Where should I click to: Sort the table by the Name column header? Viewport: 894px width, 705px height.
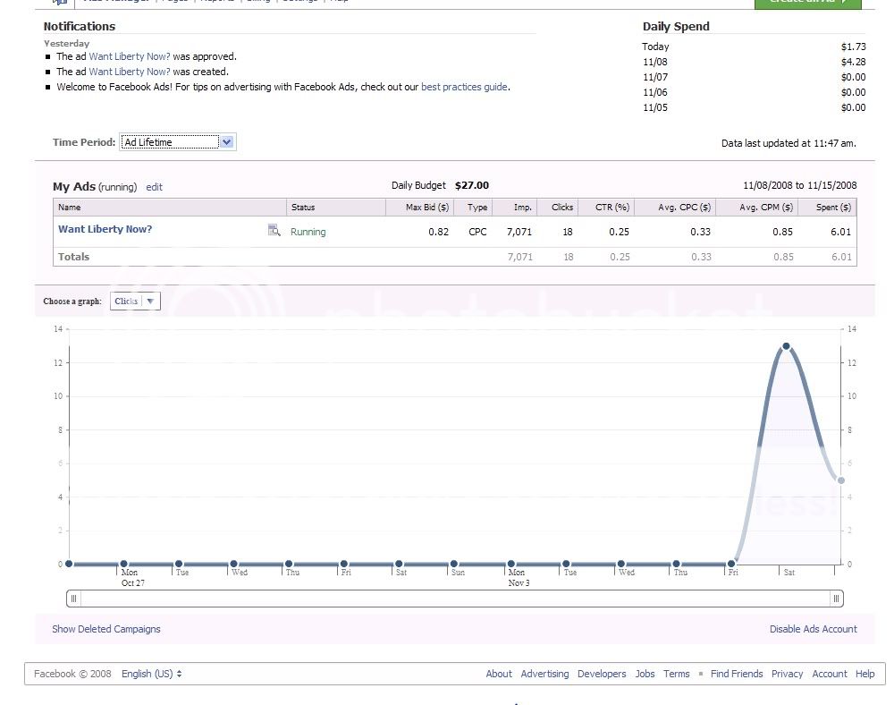169,208
